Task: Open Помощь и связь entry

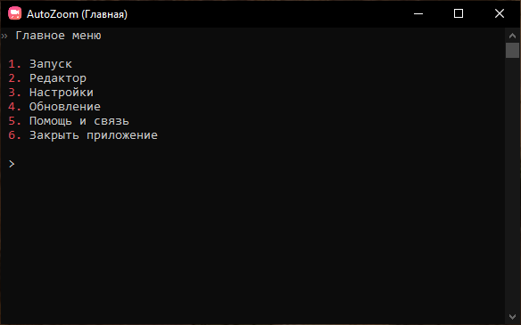Action: (79, 121)
